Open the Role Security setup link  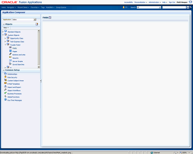pyautogui.click(x=12, y=77)
